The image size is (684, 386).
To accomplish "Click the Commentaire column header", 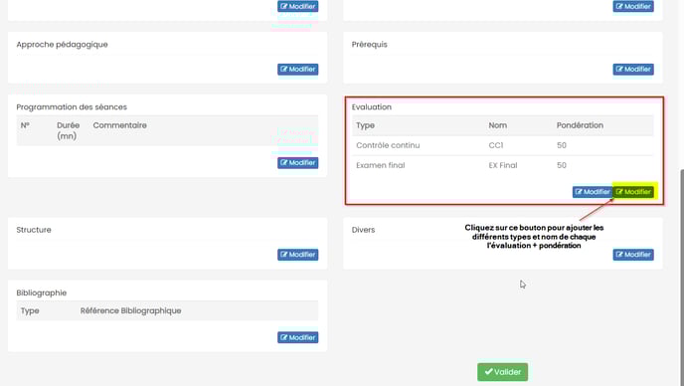I will pos(119,125).
